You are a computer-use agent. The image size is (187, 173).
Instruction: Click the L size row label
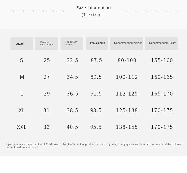point(22,94)
